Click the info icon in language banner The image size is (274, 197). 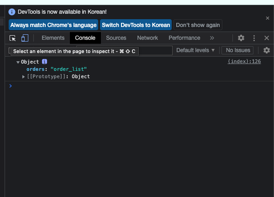pyautogui.click(x=12, y=12)
